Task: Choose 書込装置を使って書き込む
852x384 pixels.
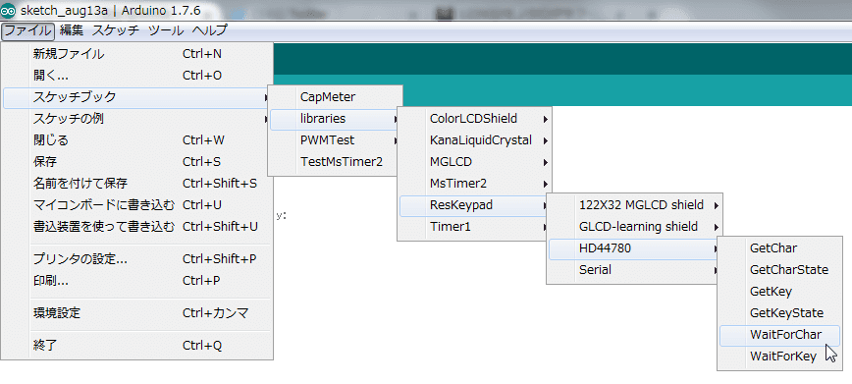Action: tap(137, 227)
